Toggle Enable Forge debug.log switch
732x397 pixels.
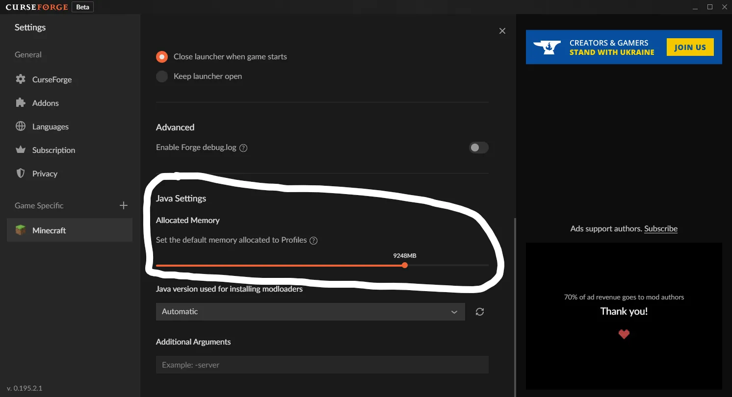479,148
